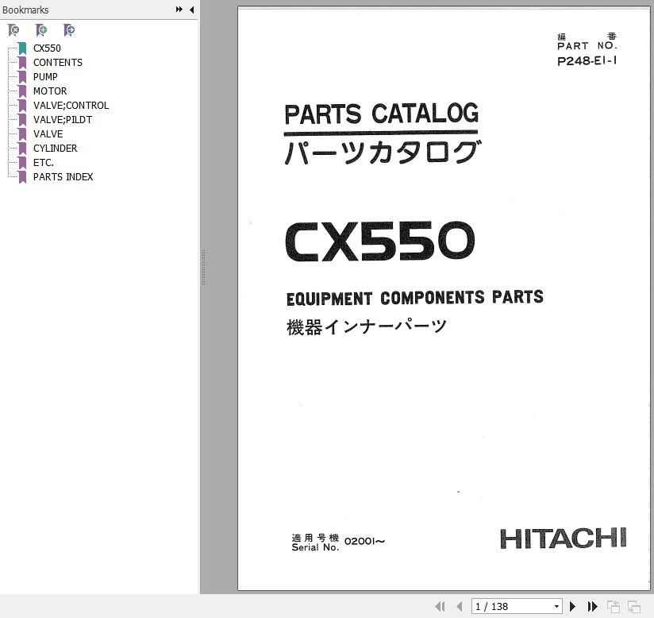Go to the first page
Image resolution: width=654 pixels, height=618 pixels.
coord(440,606)
